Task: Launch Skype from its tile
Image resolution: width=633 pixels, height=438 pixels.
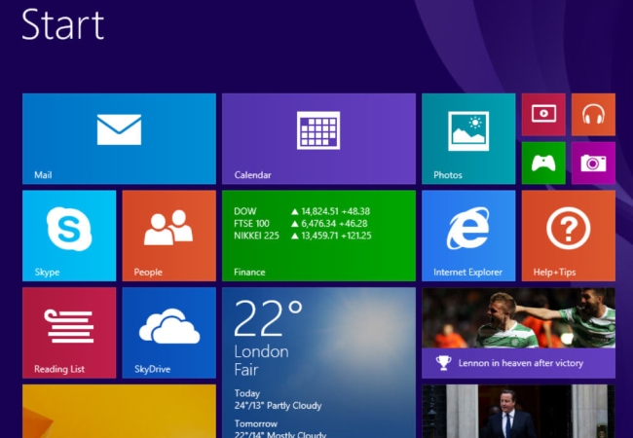Action: click(69, 236)
